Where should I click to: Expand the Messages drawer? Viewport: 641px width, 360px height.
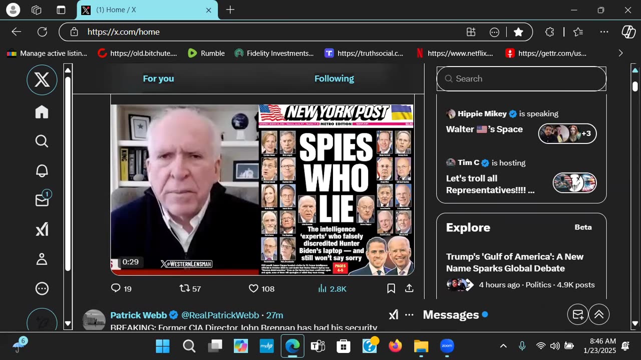pos(599,314)
